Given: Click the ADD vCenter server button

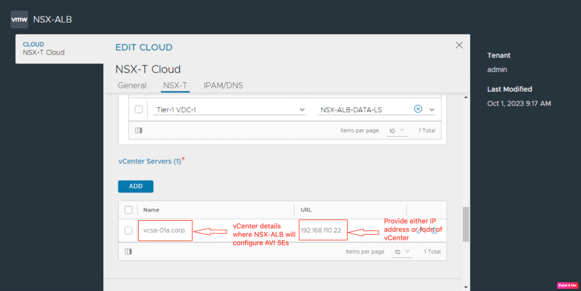Looking at the screenshot, I should [x=136, y=186].
